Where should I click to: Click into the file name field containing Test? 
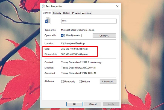click(89, 21)
